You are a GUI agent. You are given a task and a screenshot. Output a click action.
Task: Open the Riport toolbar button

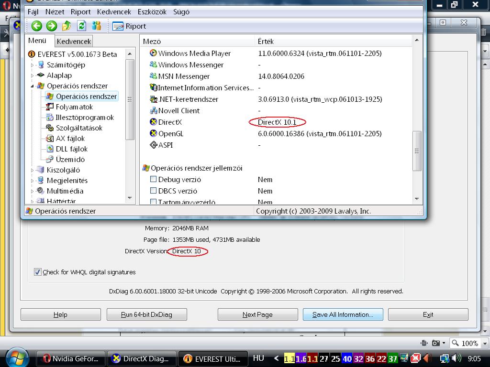[x=129, y=26]
